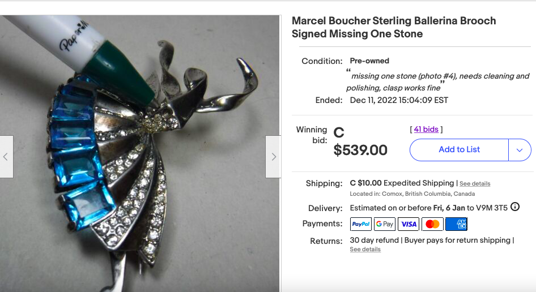The image size is (536, 292).
Task: Expand the Add to List dropdown arrow
Action: (520, 150)
